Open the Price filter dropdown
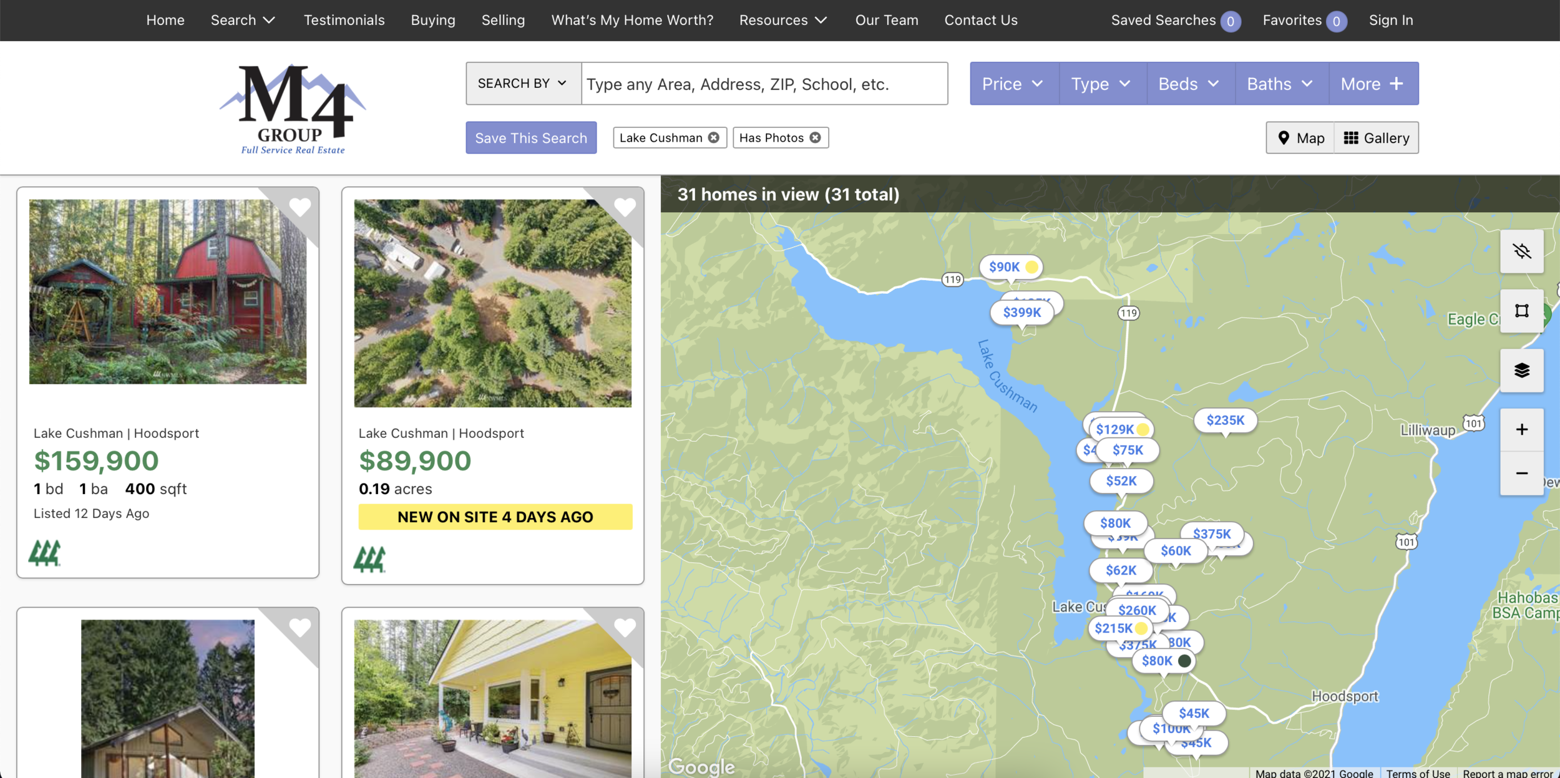This screenshot has height=778, width=1560. pos(1013,84)
